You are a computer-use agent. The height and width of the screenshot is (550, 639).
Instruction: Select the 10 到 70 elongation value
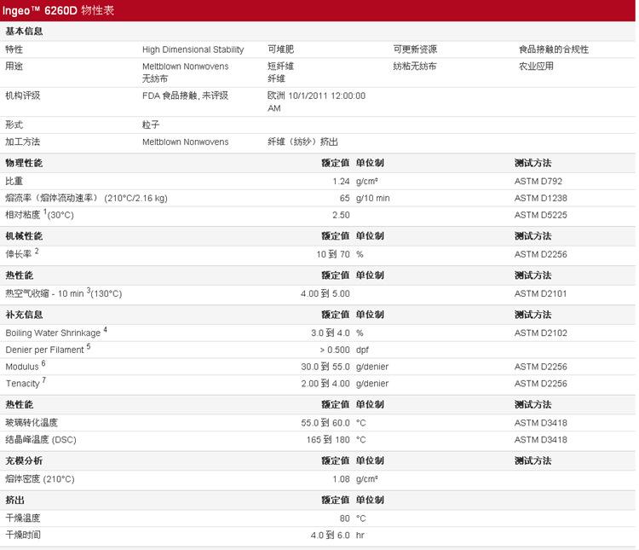click(333, 254)
